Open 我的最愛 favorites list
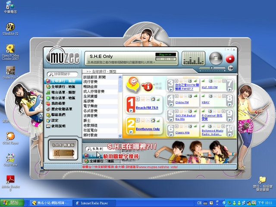 coord(56,103)
